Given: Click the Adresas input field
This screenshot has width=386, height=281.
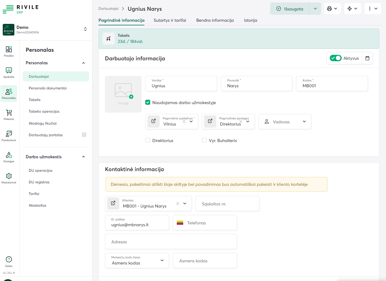Looking at the screenshot, I should pos(171,242).
